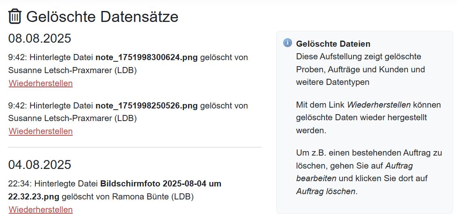Click Susanne Letsch-Praxmarer name in the first entry
This screenshot has width=457, height=223.
60,70
